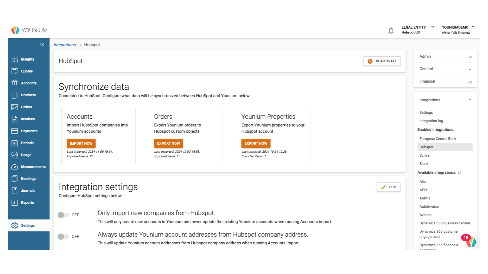This screenshot has height=274, width=488.
Task: Click the Periods calendar icon
Action: [15, 143]
